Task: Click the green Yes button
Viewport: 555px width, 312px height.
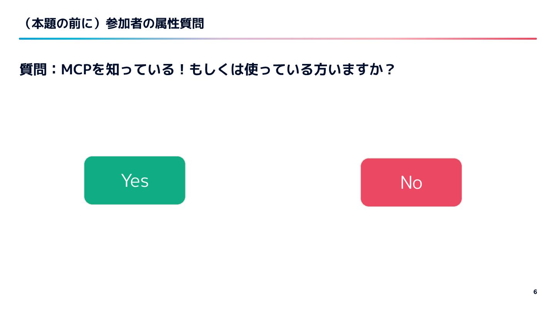Action: [135, 180]
